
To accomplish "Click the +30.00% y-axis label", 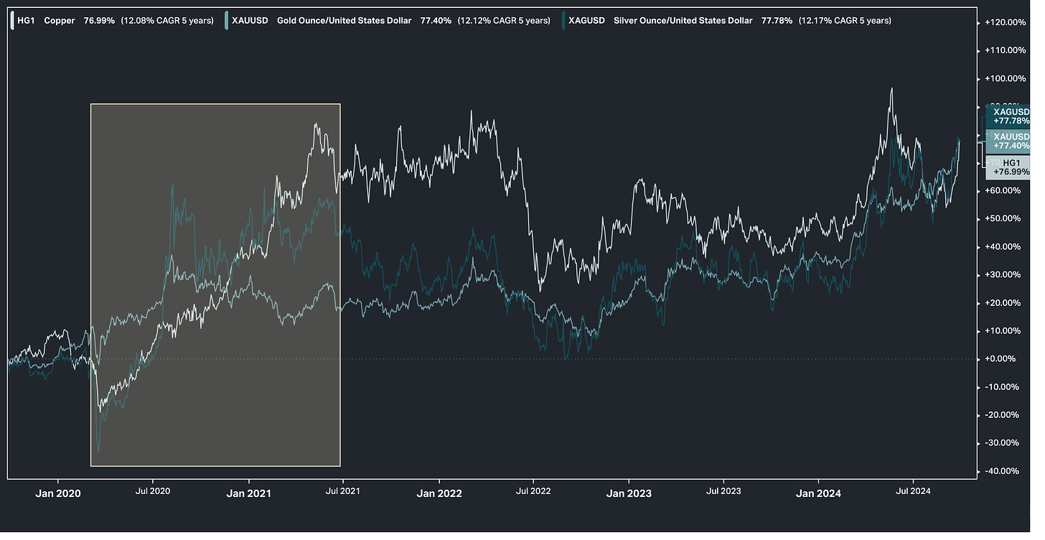I will 1002,275.
